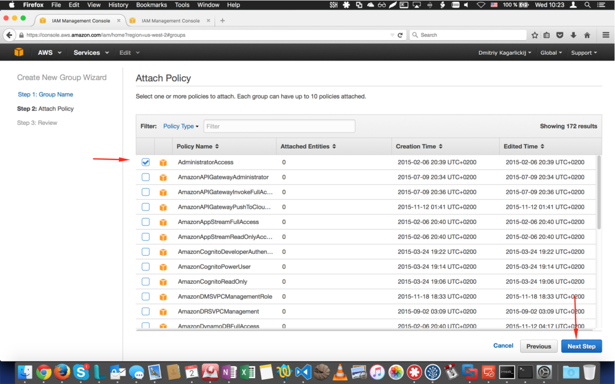Open the Firefox hamburger menu
The height and width of the screenshot is (384, 615).
pos(605,35)
